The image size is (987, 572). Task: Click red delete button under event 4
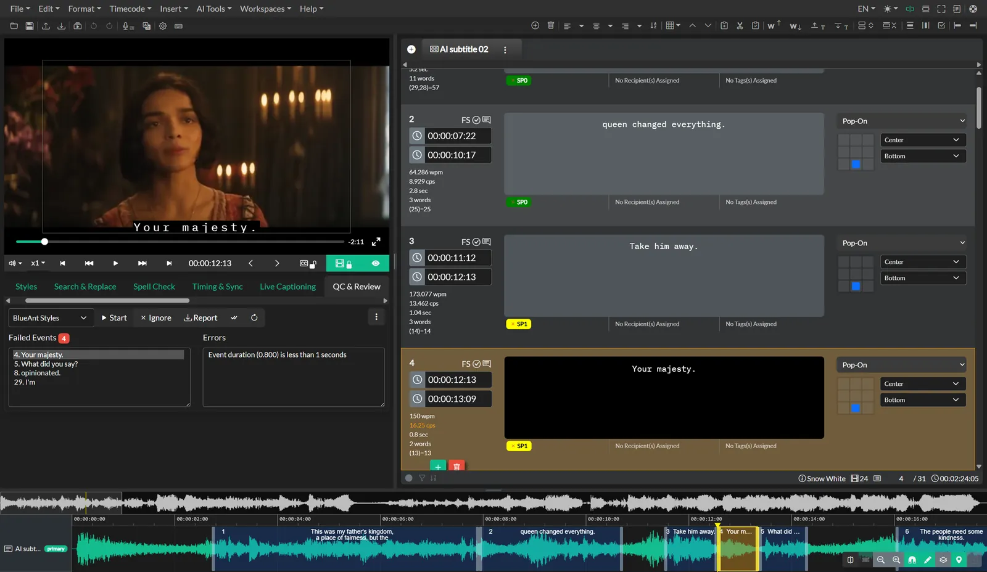click(x=456, y=467)
